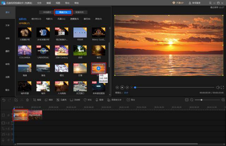The height and width of the screenshot is (146, 226).
Task: Click the blue plus on sunset thumbnail
Action: coord(99,68)
